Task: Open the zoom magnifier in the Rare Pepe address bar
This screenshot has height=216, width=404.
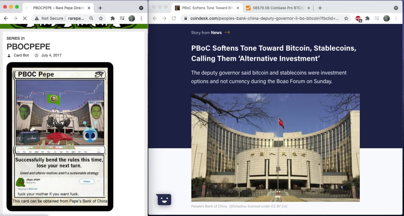Action: pos(91,18)
